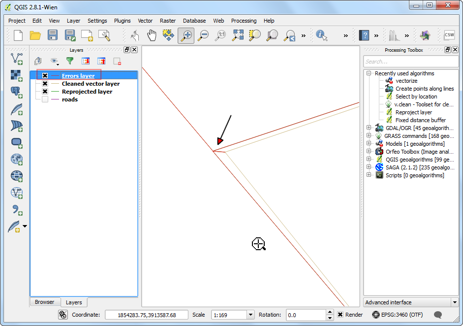Select the Pan Map hand tool
463x326 pixels.
coord(152,35)
